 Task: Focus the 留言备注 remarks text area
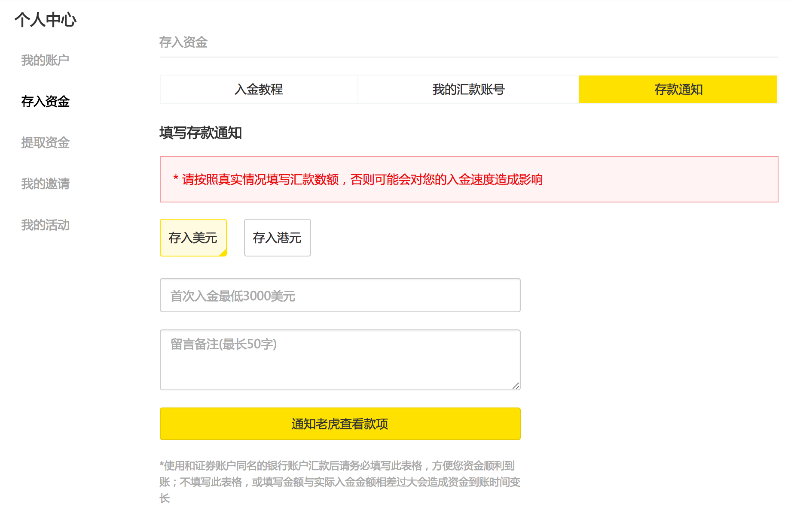(x=340, y=360)
